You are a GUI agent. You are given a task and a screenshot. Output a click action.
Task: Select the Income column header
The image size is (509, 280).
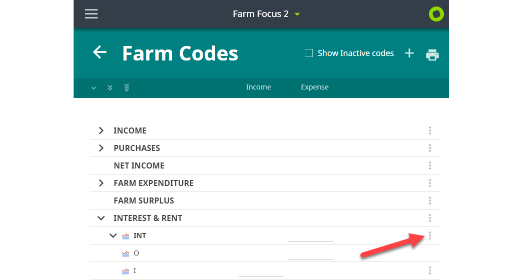click(258, 87)
